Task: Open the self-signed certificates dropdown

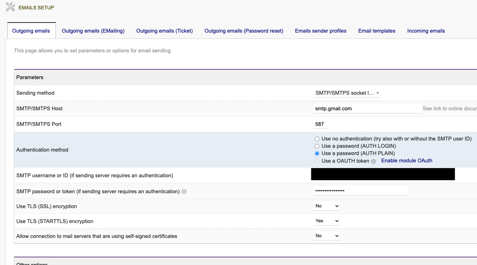Action: pos(327,236)
